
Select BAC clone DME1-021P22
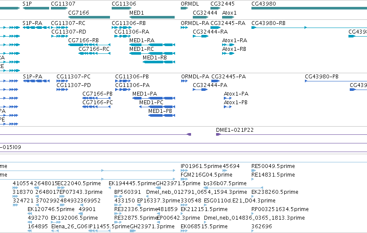point(292,134)
